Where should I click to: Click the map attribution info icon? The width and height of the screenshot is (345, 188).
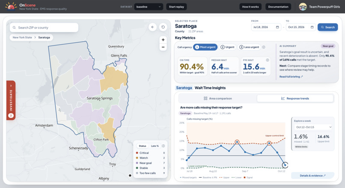(x=130, y=176)
